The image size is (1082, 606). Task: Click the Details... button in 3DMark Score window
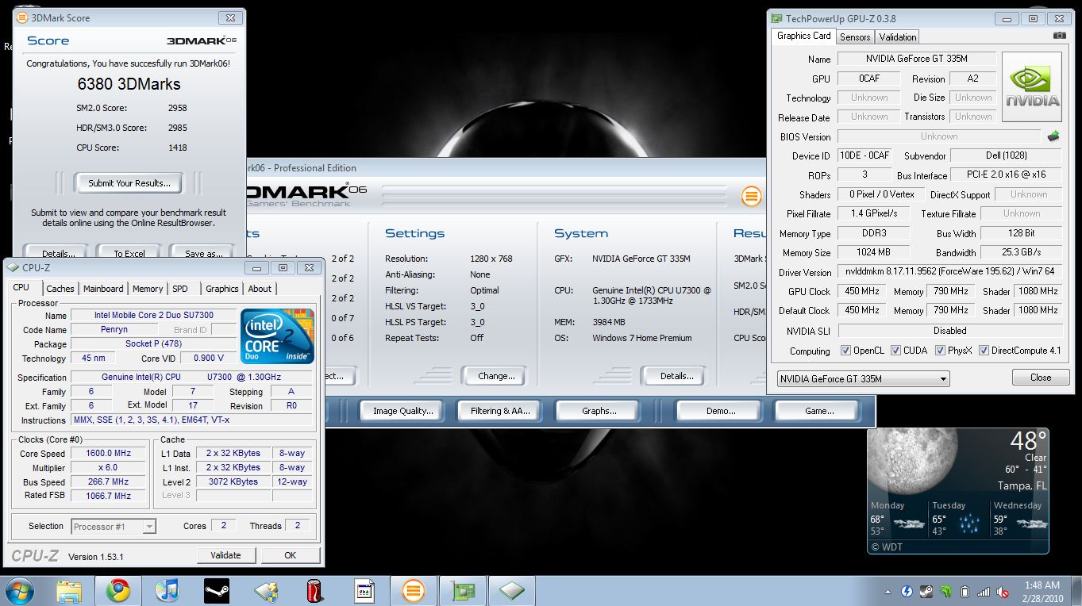[55, 254]
